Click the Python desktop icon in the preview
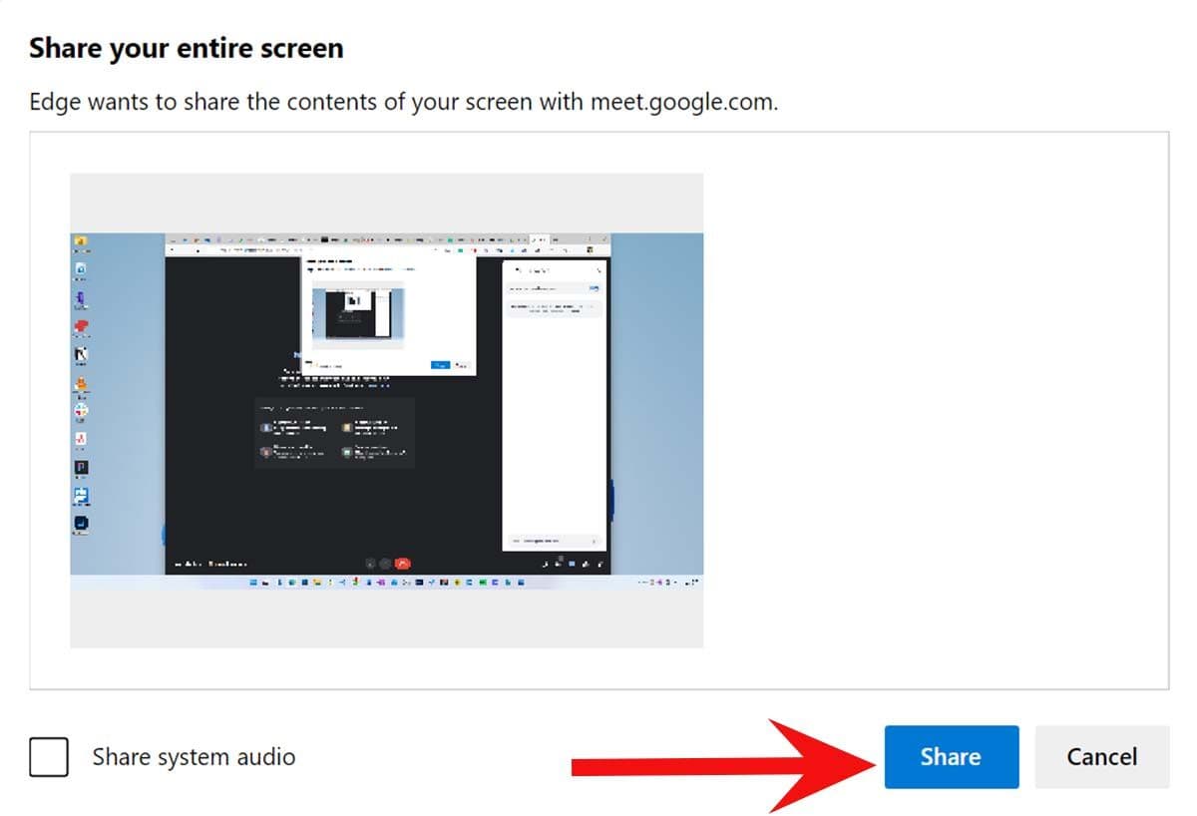Image resolution: width=1197 pixels, height=816 pixels. (81, 495)
